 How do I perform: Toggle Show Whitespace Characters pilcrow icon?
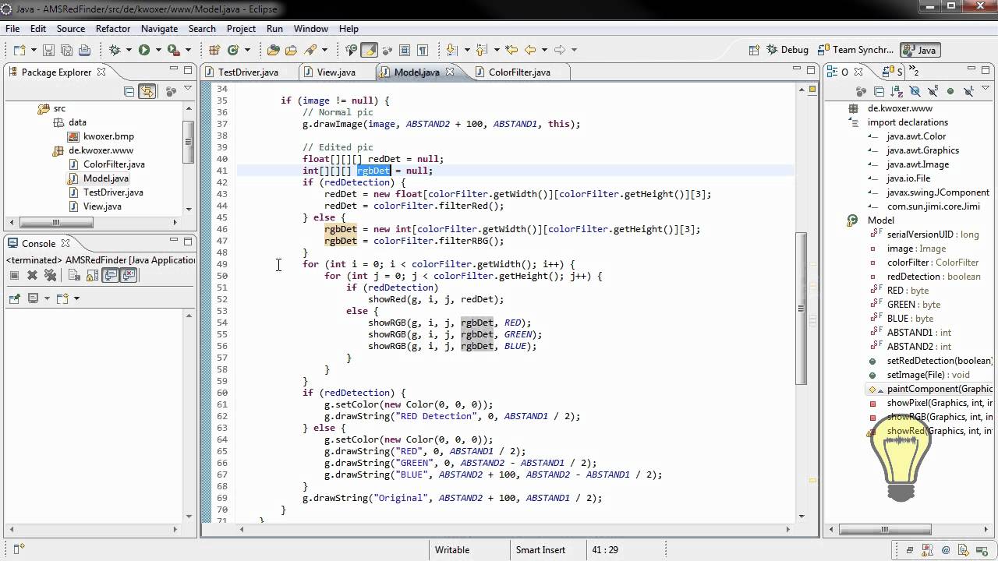coord(423,50)
